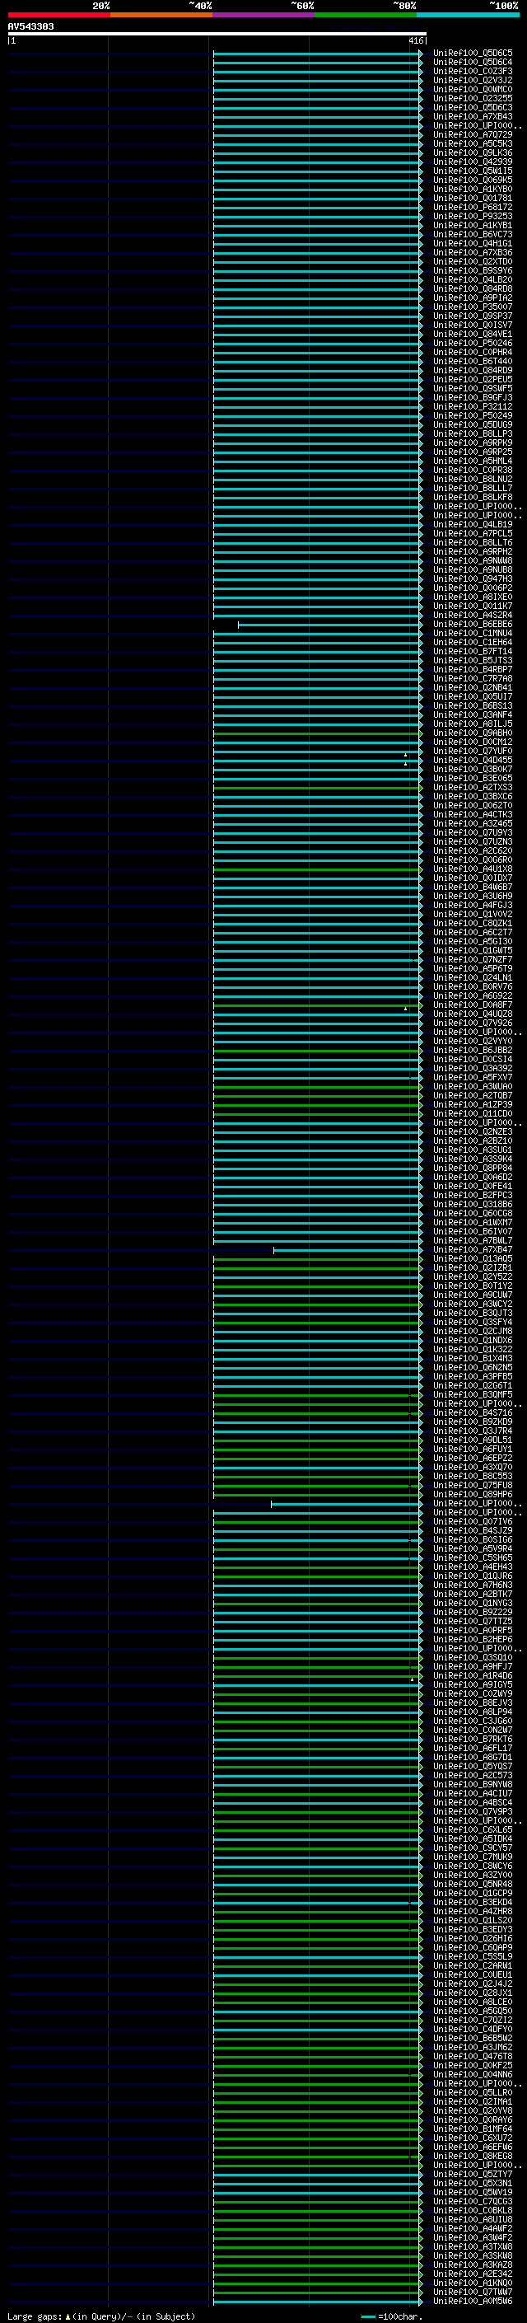Select the UniRef100_A4FGJ3 label
Screen dimensions: 527x2323
(x=473, y=906)
